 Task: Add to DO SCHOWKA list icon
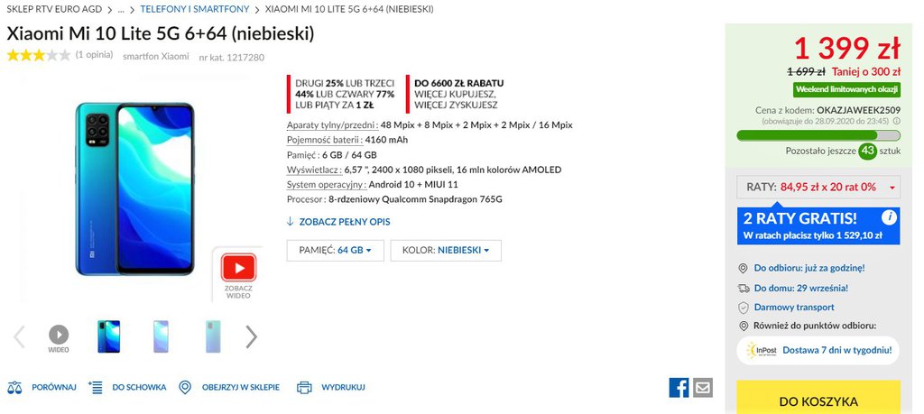click(97, 387)
